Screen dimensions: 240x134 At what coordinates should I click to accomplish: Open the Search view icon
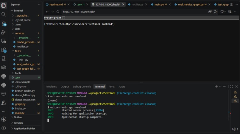4,14
